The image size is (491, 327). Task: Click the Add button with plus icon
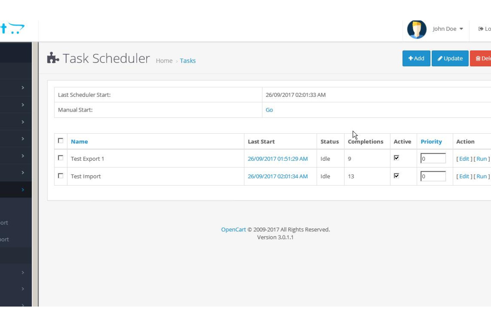(x=416, y=58)
